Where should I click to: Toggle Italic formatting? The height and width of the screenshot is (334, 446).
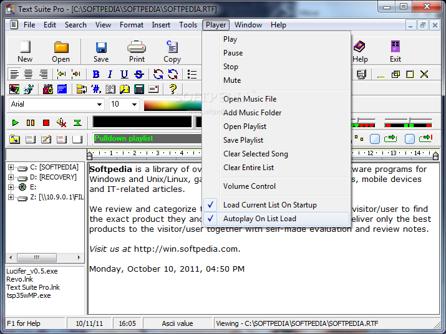click(x=110, y=74)
